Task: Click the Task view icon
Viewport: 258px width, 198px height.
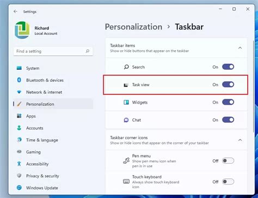Action: click(126, 85)
